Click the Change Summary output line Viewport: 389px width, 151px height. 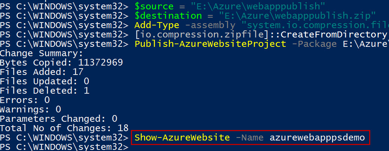[41, 53]
